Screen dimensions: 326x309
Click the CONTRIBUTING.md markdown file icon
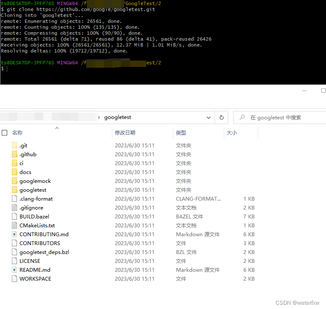click(x=14, y=234)
